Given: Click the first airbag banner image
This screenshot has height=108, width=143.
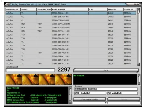Looking at the screenshot, I should click(x=14, y=79).
